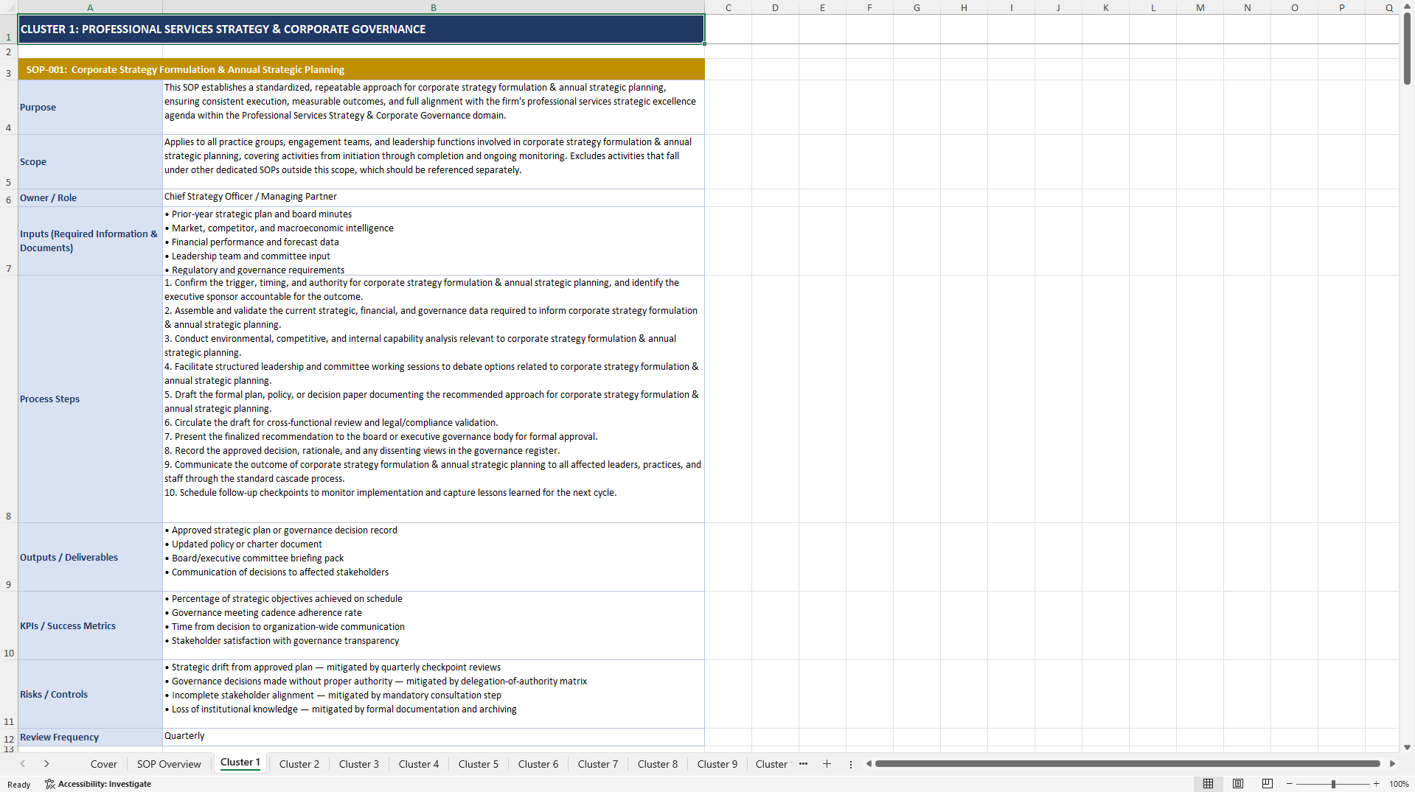Click the Owner / Role label cell
1415x792 pixels.
90,197
